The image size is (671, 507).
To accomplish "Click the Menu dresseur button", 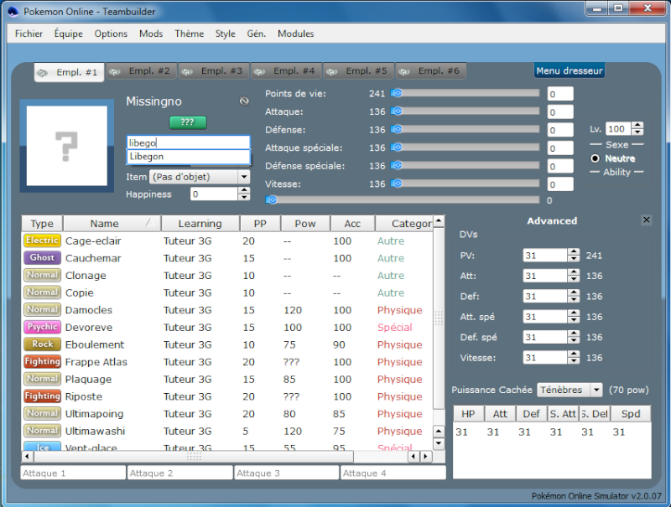I will pos(570,71).
